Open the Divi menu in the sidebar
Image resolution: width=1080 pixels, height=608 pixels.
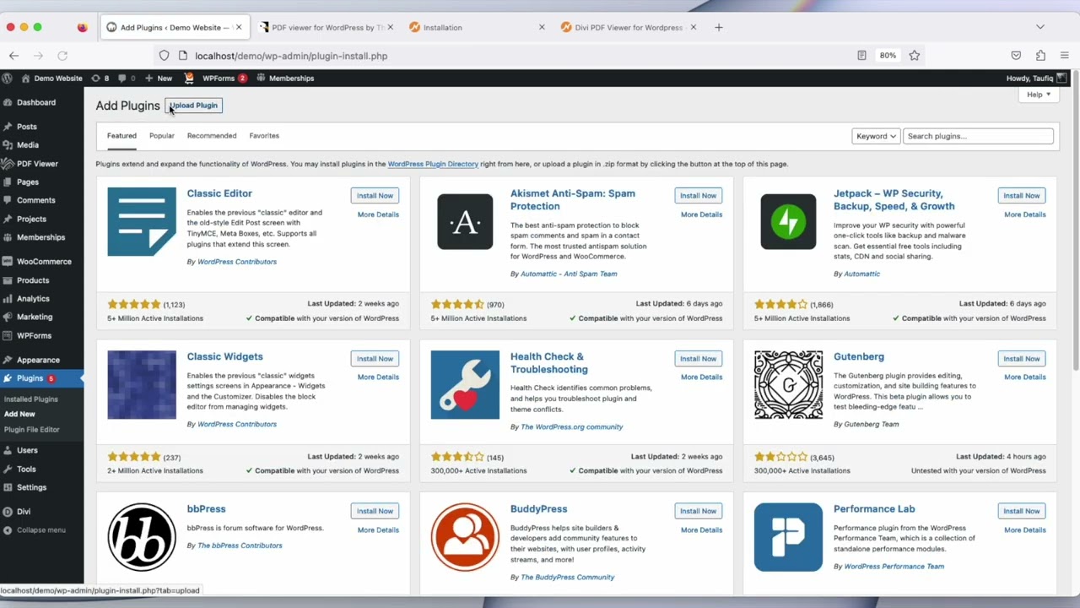24,512
